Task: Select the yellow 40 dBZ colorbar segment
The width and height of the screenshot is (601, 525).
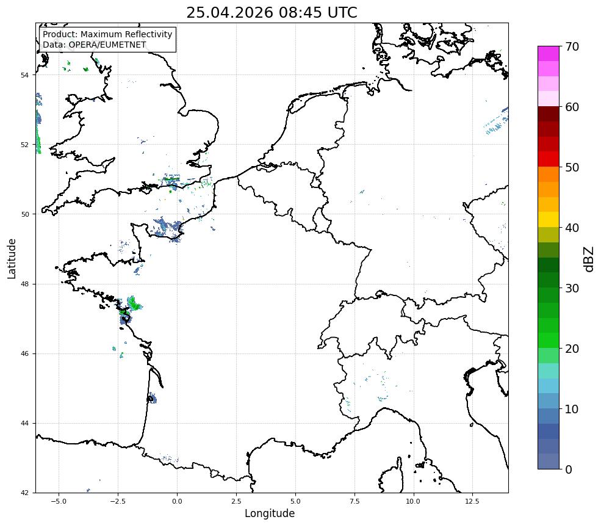Action: [x=549, y=220]
